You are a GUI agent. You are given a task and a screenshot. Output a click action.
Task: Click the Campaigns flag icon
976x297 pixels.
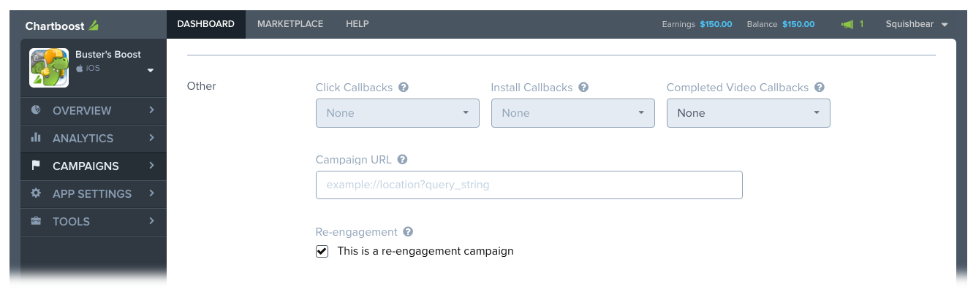coord(36,166)
